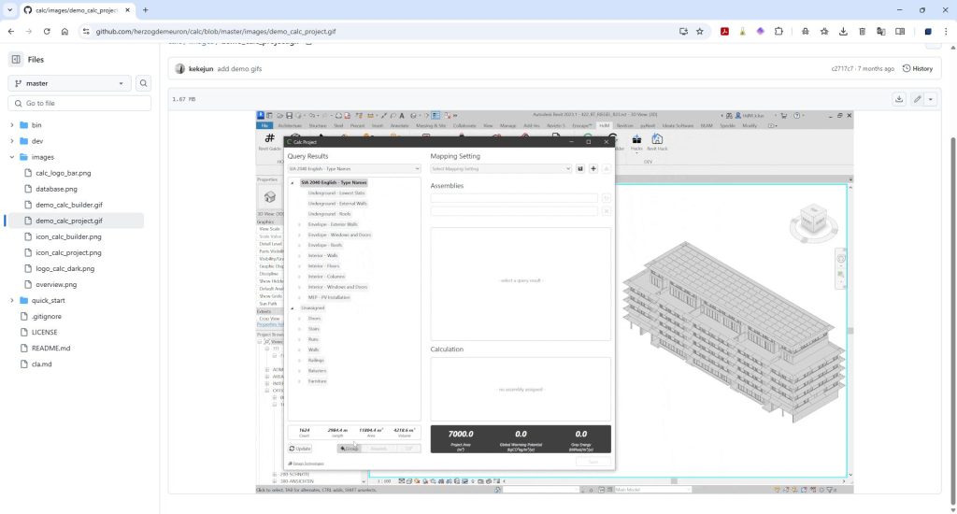This screenshot has height=514, width=957.
Task: Click the file search magnifier button
Action: click(144, 83)
